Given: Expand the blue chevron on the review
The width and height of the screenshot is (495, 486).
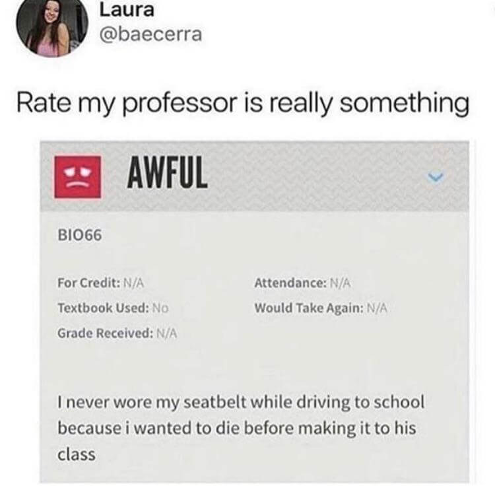Looking at the screenshot, I should click(x=436, y=177).
